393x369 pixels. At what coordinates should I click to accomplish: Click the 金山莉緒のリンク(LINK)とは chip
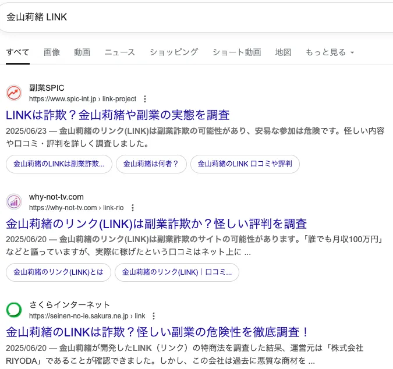pos(58,272)
